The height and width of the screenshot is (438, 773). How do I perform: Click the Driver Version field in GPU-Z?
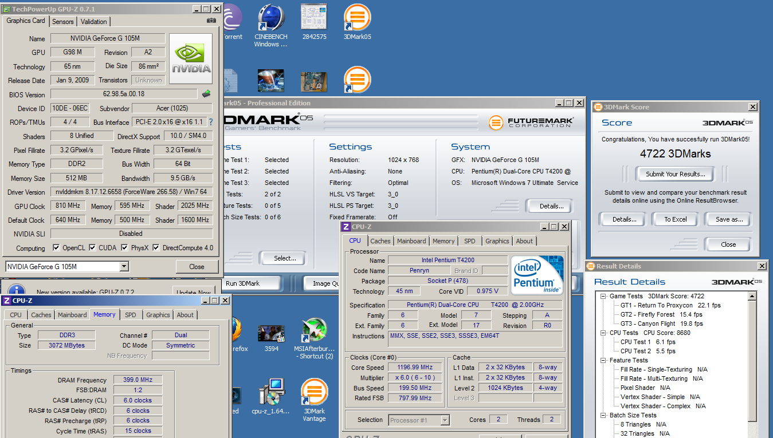131,192
